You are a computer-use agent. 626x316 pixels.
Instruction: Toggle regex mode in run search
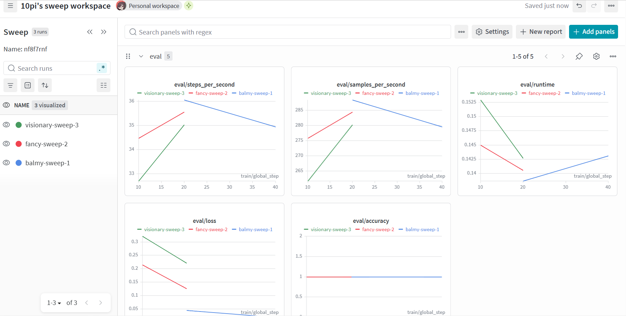pyautogui.click(x=102, y=68)
